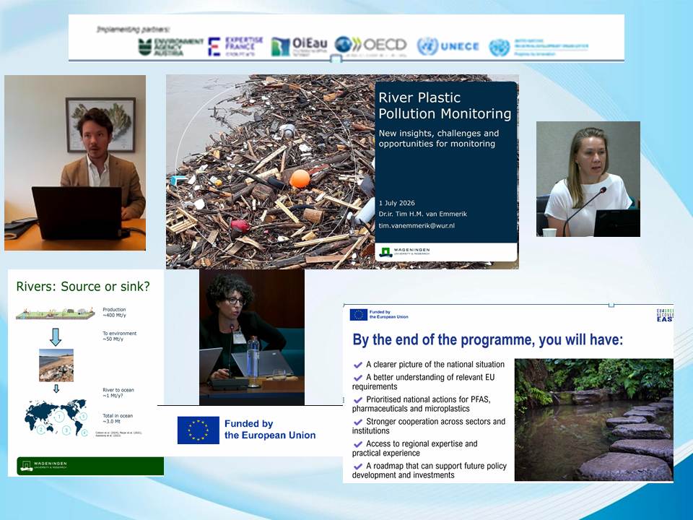Viewport: 693px width, 520px height.
Task: Click the large blue down arrow on Rivers slide
Action: pos(56,337)
